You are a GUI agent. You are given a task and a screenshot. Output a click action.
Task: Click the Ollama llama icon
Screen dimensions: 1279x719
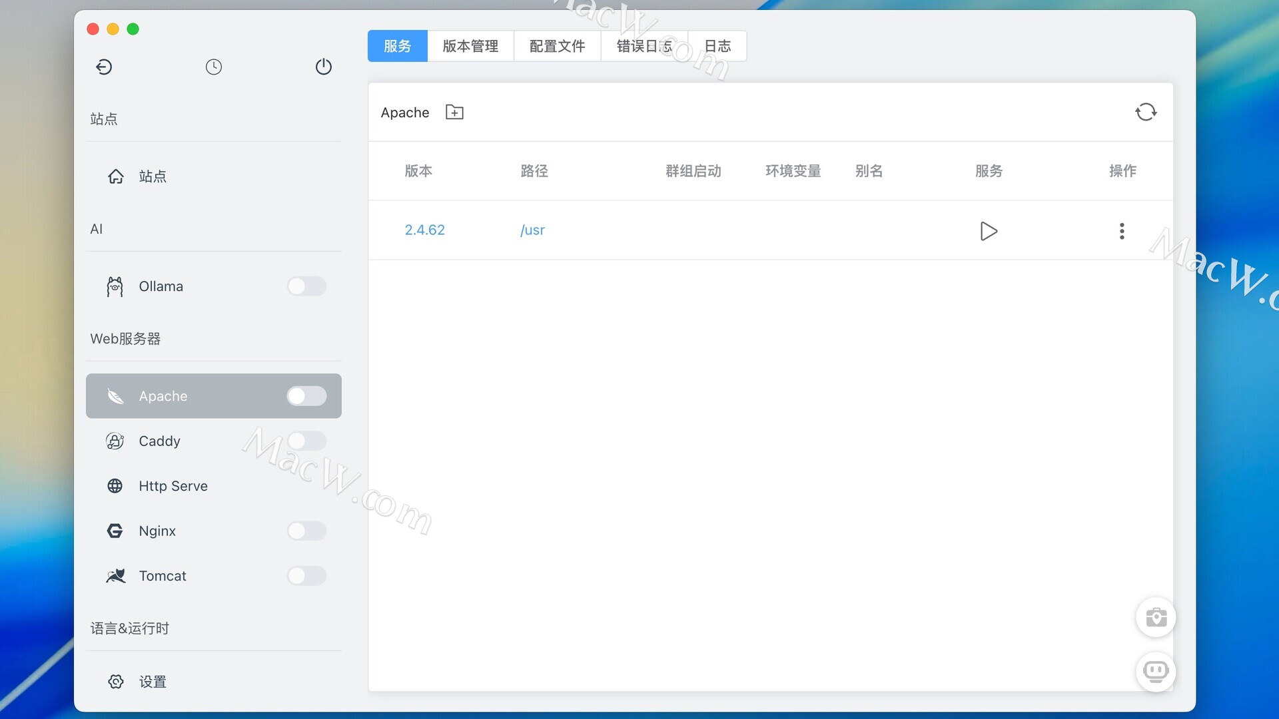click(115, 286)
